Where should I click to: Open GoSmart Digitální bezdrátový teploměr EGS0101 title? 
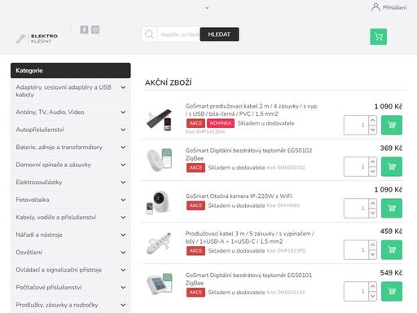coord(248,279)
